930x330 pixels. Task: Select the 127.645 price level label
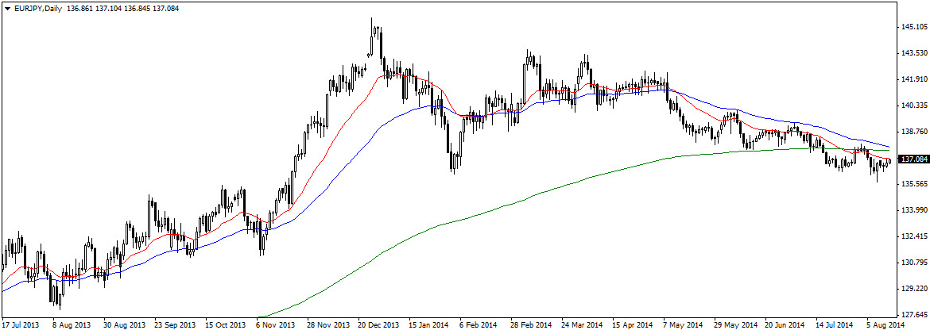pyautogui.click(x=914, y=314)
